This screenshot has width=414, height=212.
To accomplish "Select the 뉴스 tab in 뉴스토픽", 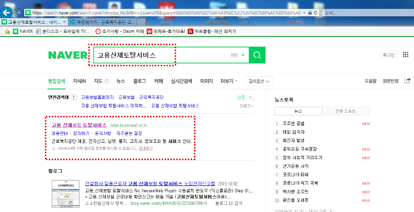I will [298, 111].
